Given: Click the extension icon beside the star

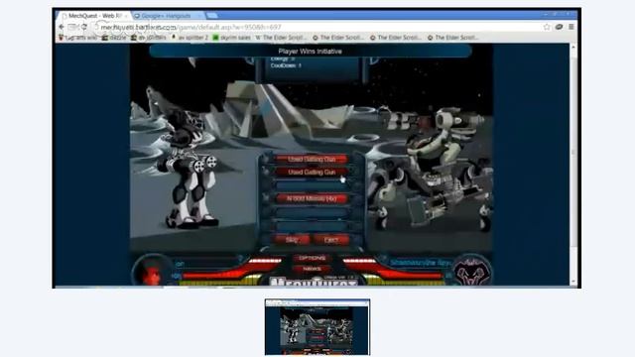Looking at the screenshot, I should pos(560,27).
